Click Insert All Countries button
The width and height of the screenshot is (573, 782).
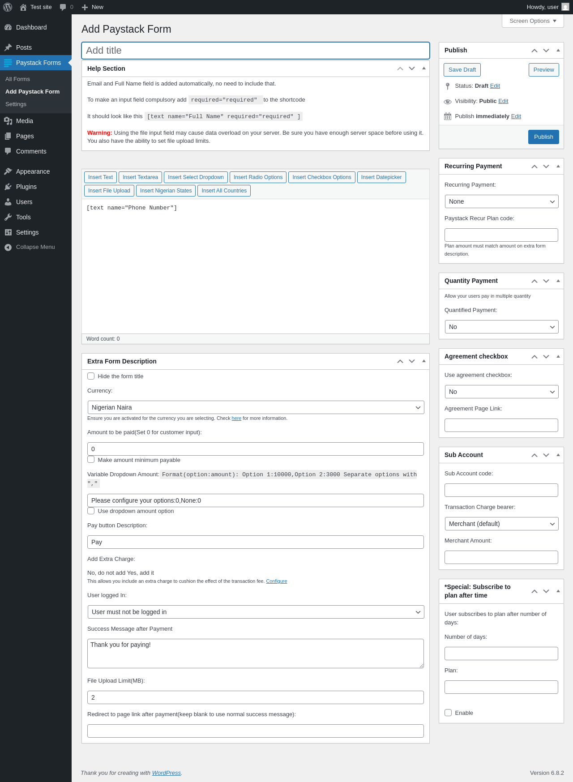click(x=224, y=191)
